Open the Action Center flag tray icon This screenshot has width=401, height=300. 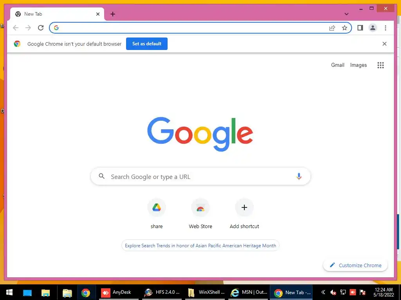tap(362, 292)
